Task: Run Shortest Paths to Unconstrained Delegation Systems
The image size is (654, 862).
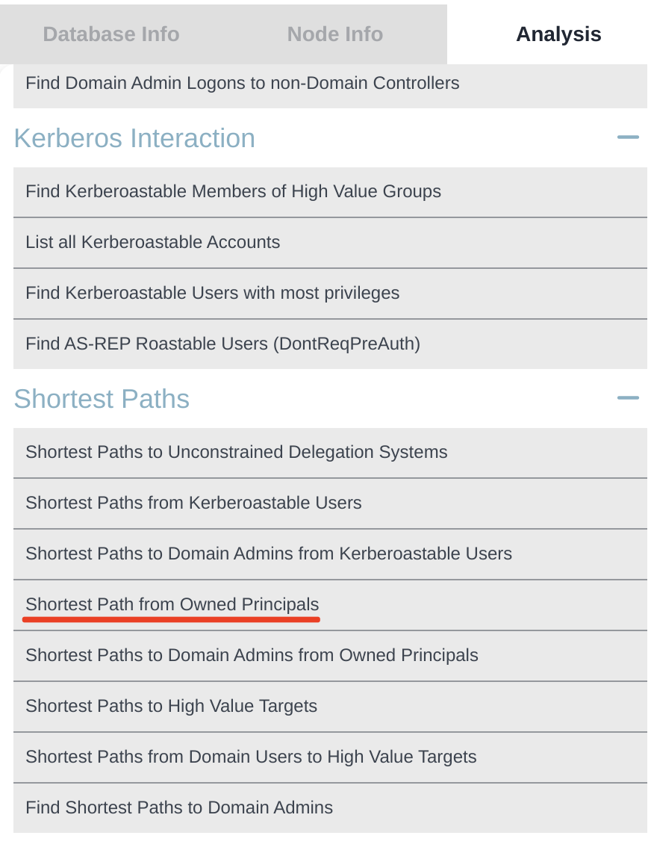Action: [x=236, y=453]
